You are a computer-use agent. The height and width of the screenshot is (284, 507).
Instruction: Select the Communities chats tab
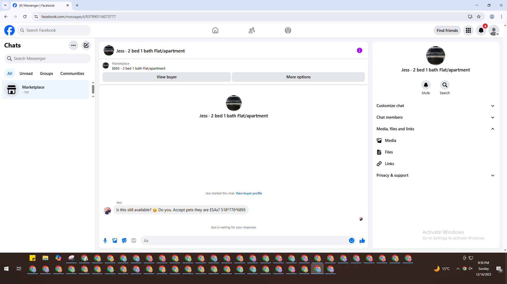coord(72,74)
